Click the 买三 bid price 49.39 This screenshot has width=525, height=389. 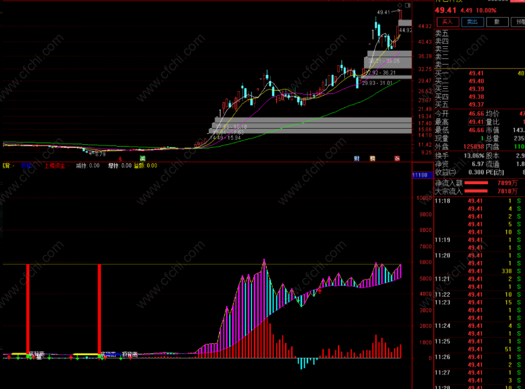[x=476, y=89]
